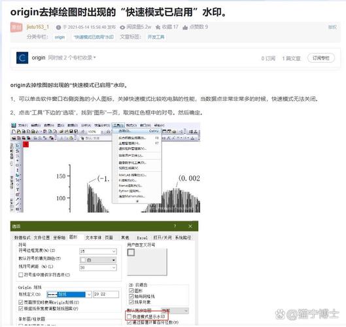Click the first New document icon in Origin toolbar
Screen dimensions: 346x327
[x=14, y=131]
